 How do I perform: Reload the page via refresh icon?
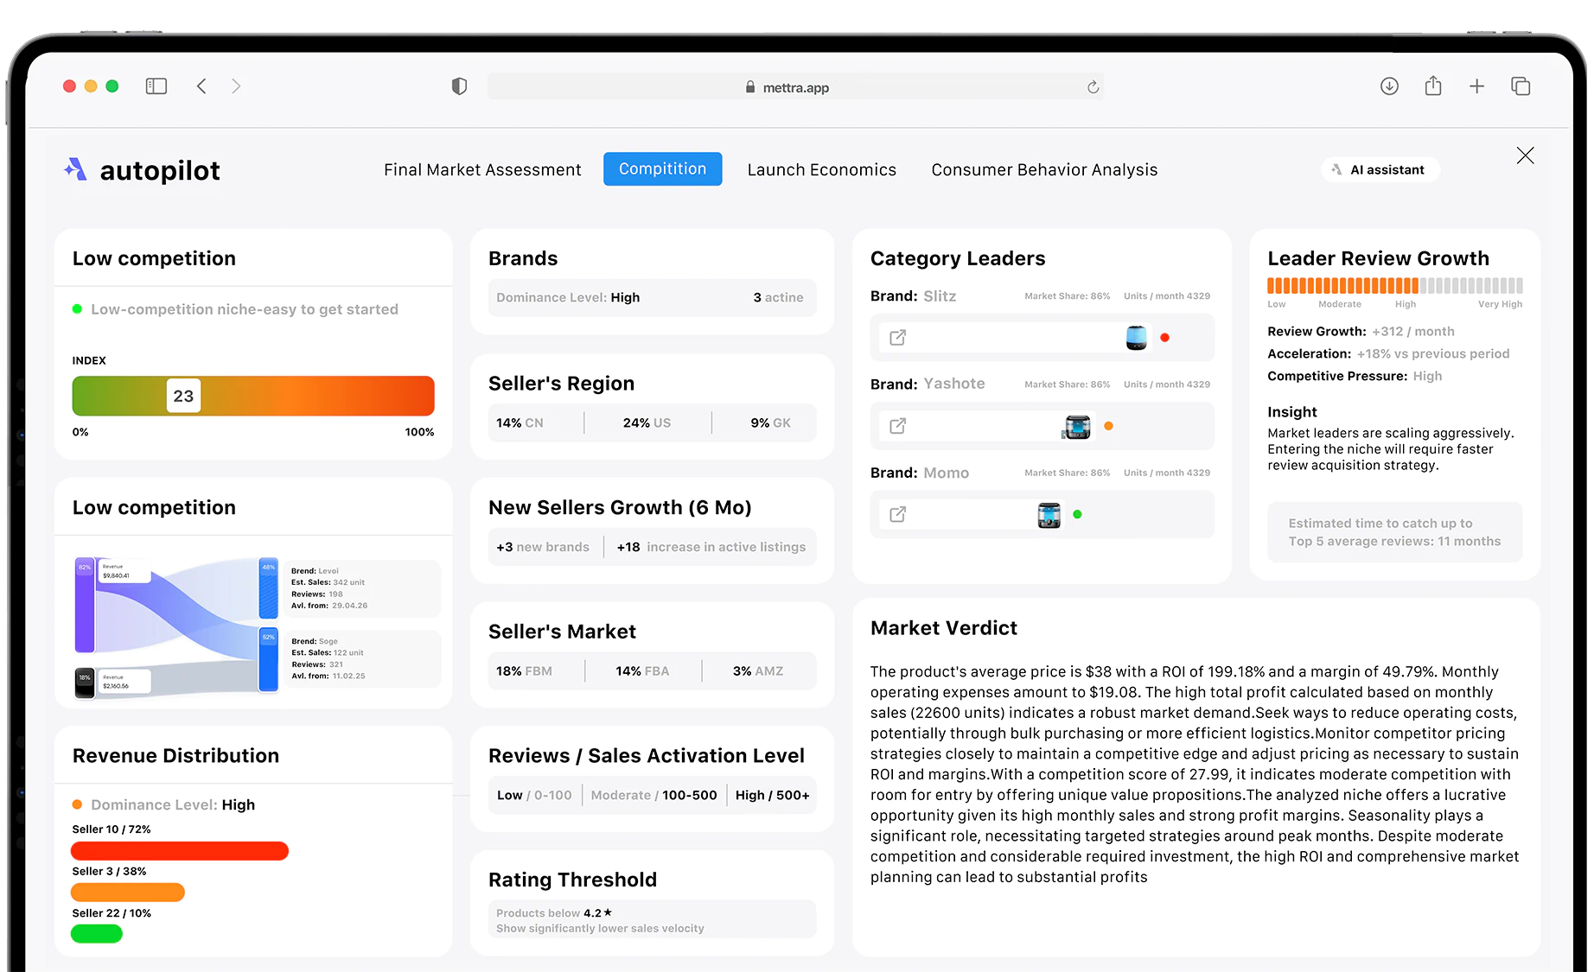click(1093, 87)
